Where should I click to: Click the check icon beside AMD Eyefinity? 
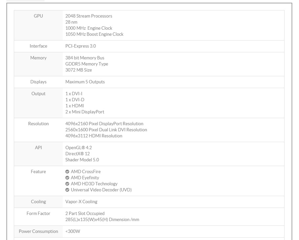(x=67, y=178)
